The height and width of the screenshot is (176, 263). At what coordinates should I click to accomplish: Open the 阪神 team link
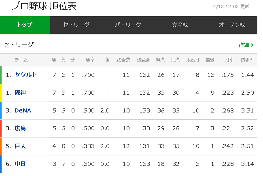pos(20,92)
